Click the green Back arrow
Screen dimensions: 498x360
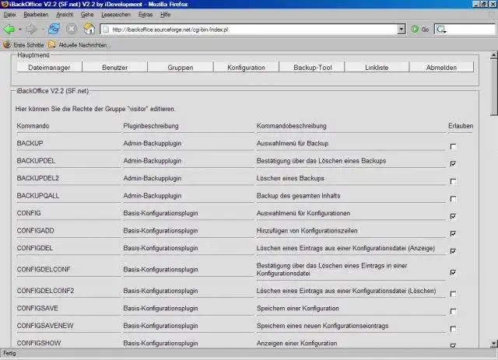[9, 30]
